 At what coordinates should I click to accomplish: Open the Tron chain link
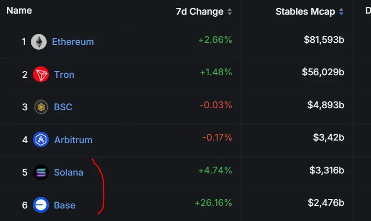(x=64, y=75)
